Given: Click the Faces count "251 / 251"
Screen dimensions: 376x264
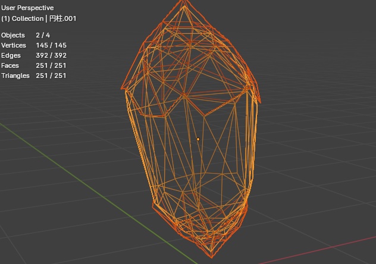Looking at the screenshot, I should 51,65.
